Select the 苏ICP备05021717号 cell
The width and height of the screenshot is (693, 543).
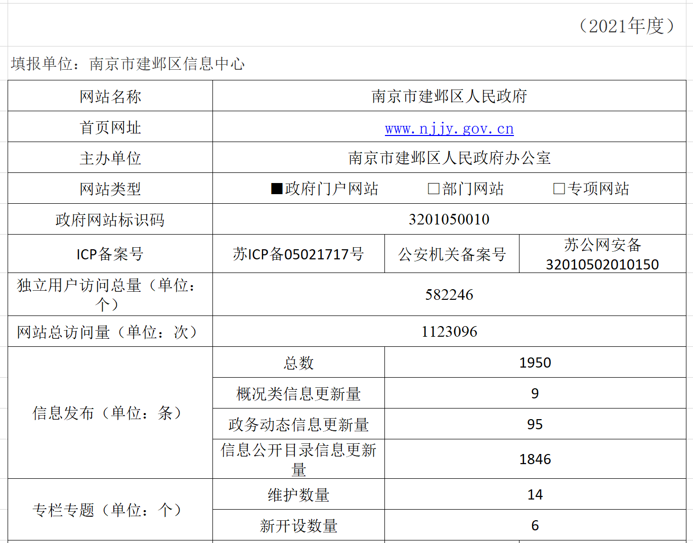point(298,254)
